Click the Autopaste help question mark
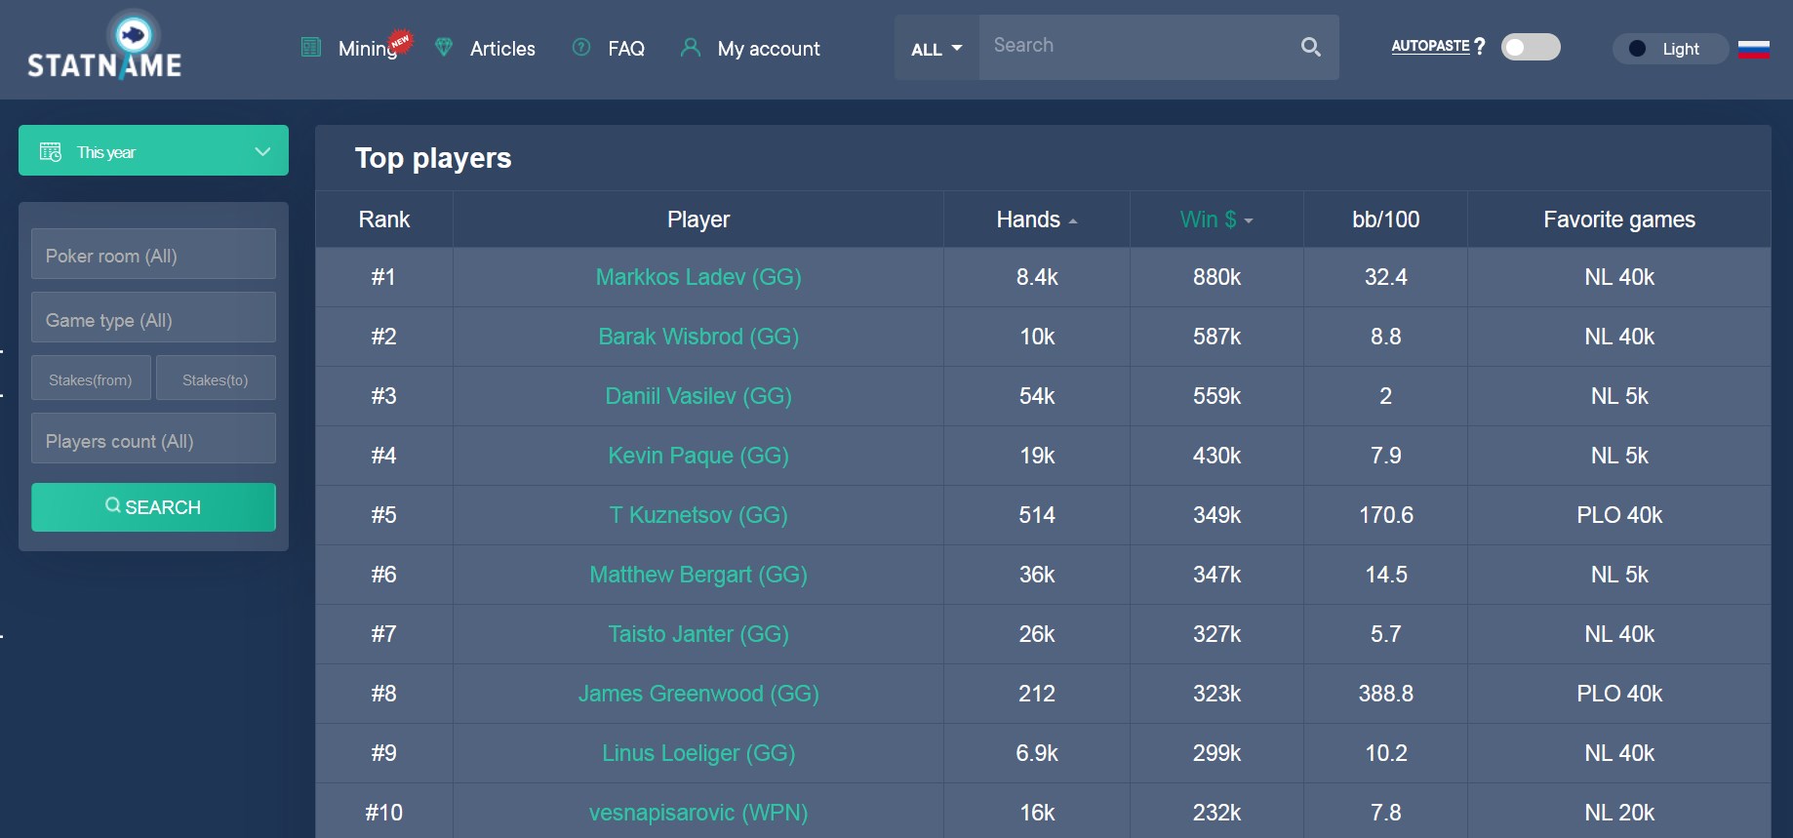The height and width of the screenshot is (838, 1793). [1482, 45]
